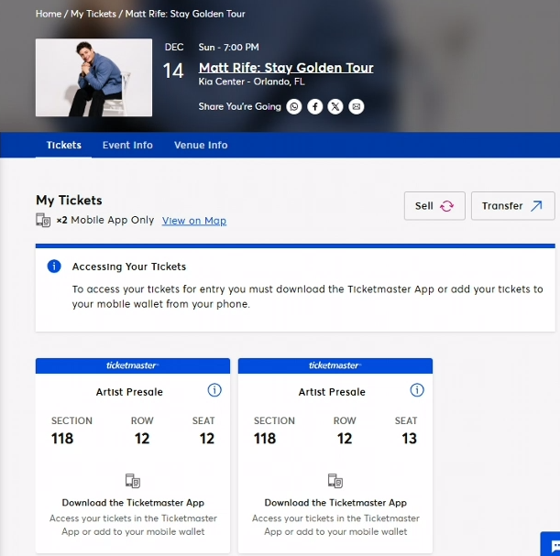Click 'Accessing Your Tickets' heading
Viewport: 560px width, 556px height.
[129, 267]
